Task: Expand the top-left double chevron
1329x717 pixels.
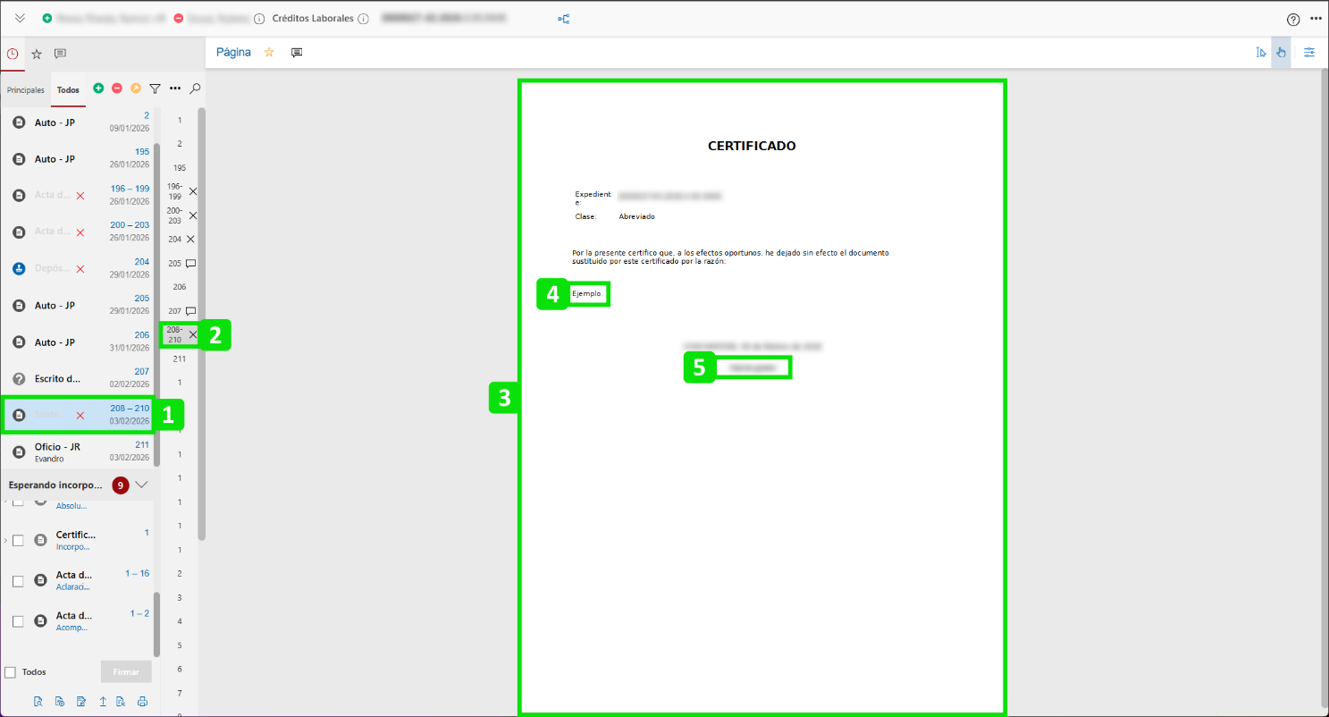Action: (20, 19)
